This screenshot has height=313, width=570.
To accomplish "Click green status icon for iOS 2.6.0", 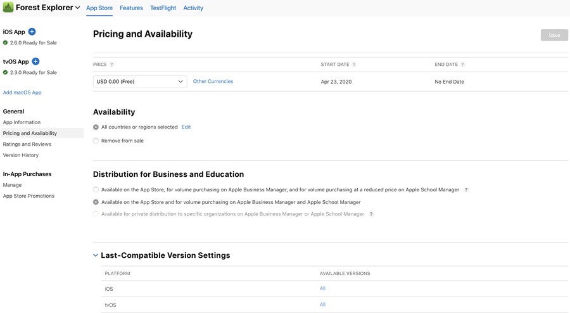I will click(6, 42).
